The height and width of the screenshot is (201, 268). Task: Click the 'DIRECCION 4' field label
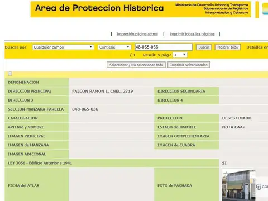click(x=170, y=100)
